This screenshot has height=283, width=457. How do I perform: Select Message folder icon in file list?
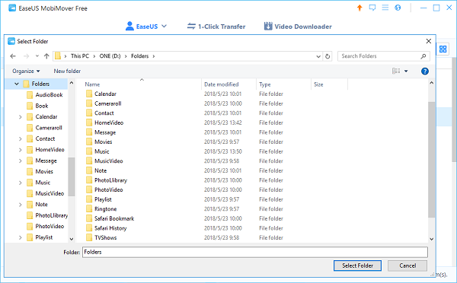pos(89,132)
